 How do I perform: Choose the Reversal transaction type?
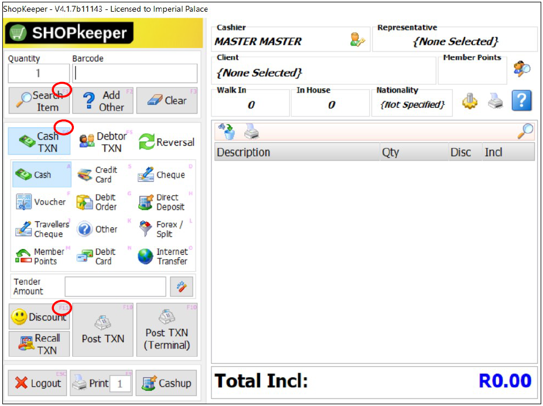click(x=167, y=142)
